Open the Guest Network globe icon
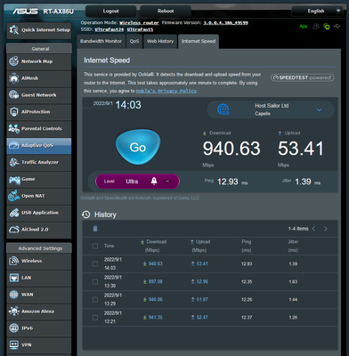 coord(13,95)
